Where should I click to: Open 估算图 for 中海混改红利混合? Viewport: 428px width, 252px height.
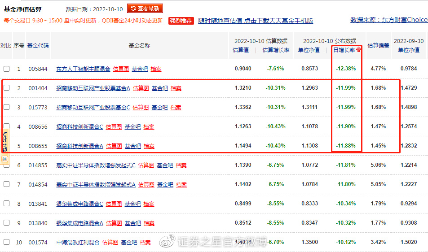click(x=110, y=243)
